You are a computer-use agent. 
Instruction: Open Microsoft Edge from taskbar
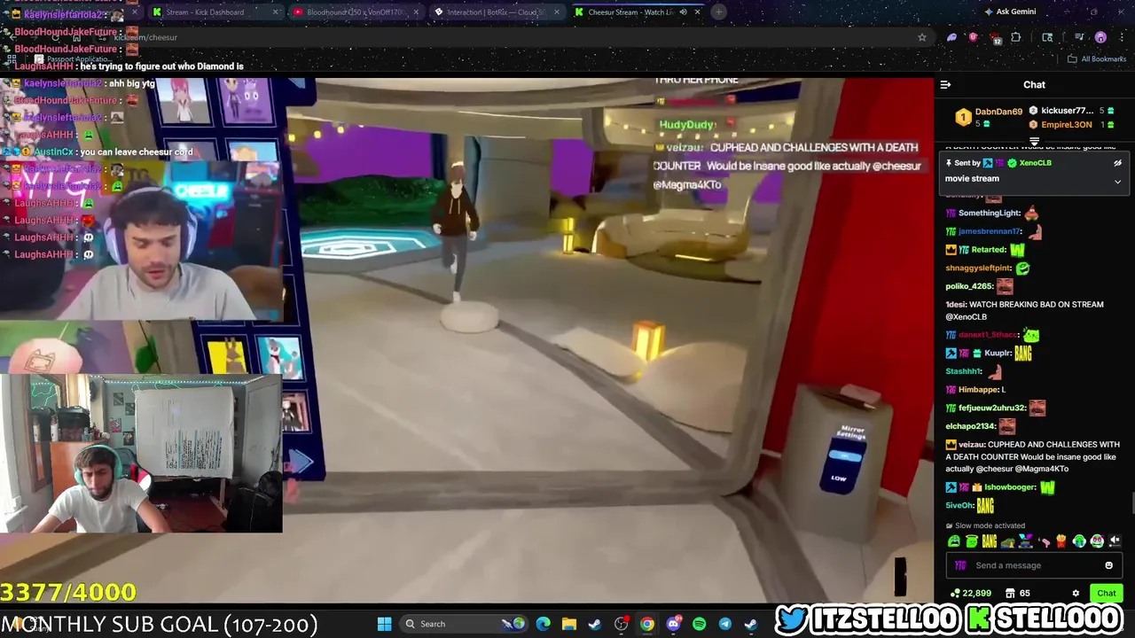click(x=544, y=624)
